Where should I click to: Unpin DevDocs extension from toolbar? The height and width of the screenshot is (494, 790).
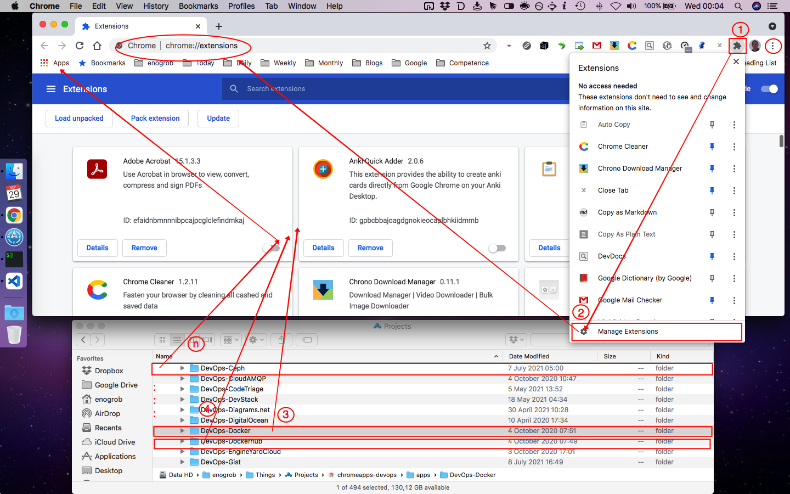click(712, 256)
